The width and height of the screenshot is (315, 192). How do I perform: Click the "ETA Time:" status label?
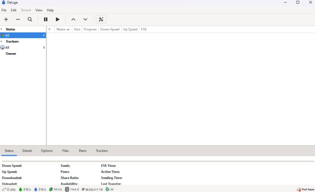108,165
